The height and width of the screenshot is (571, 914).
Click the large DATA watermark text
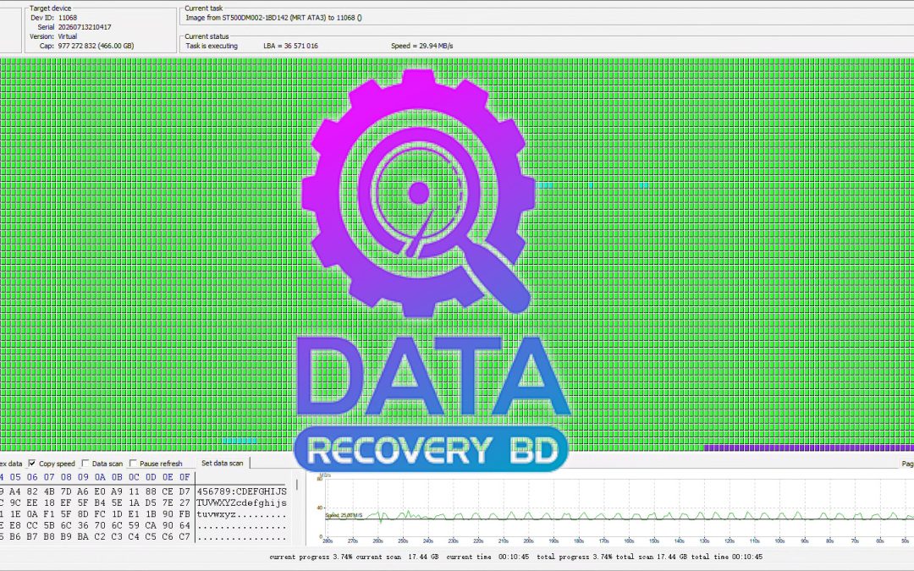[x=432, y=376]
